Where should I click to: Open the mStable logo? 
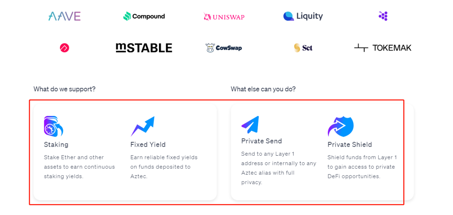[144, 48]
